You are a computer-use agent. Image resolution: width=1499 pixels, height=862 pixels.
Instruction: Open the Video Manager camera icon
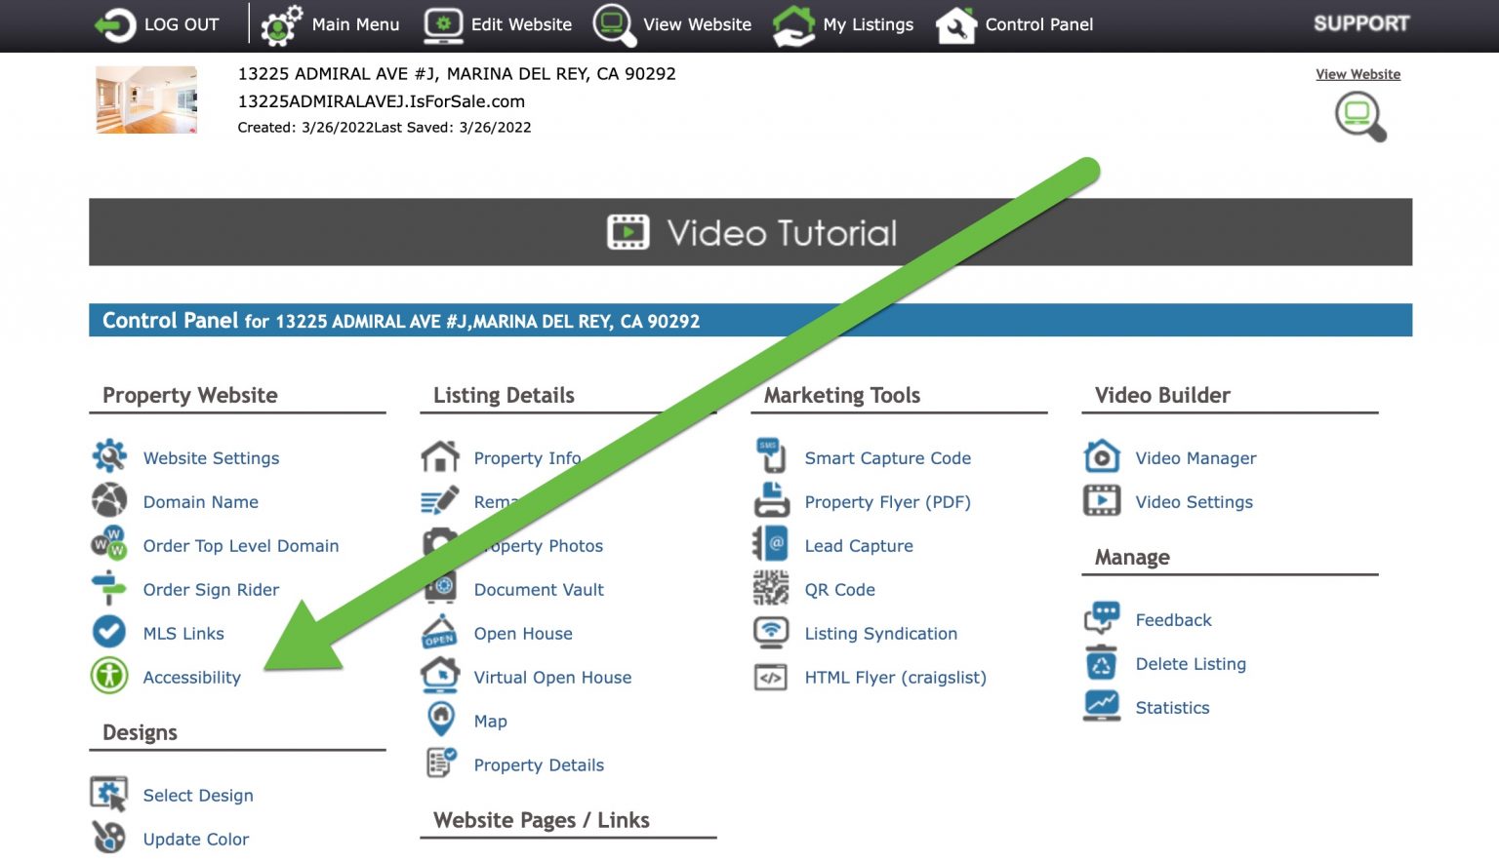click(1102, 456)
